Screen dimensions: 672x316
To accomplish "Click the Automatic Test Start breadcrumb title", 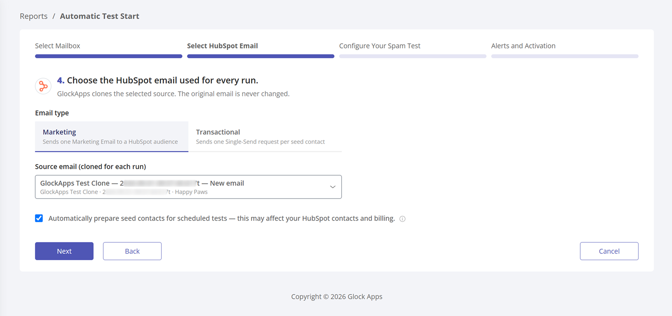I will coord(100,16).
